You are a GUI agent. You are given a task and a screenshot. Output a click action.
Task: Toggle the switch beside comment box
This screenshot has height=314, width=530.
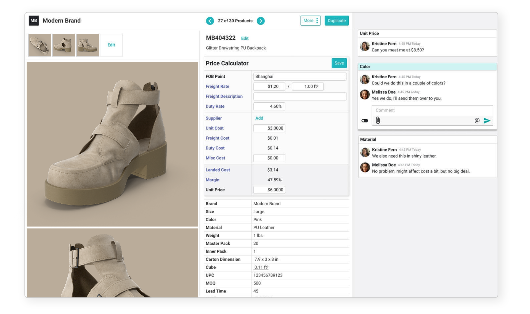pos(365,121)
